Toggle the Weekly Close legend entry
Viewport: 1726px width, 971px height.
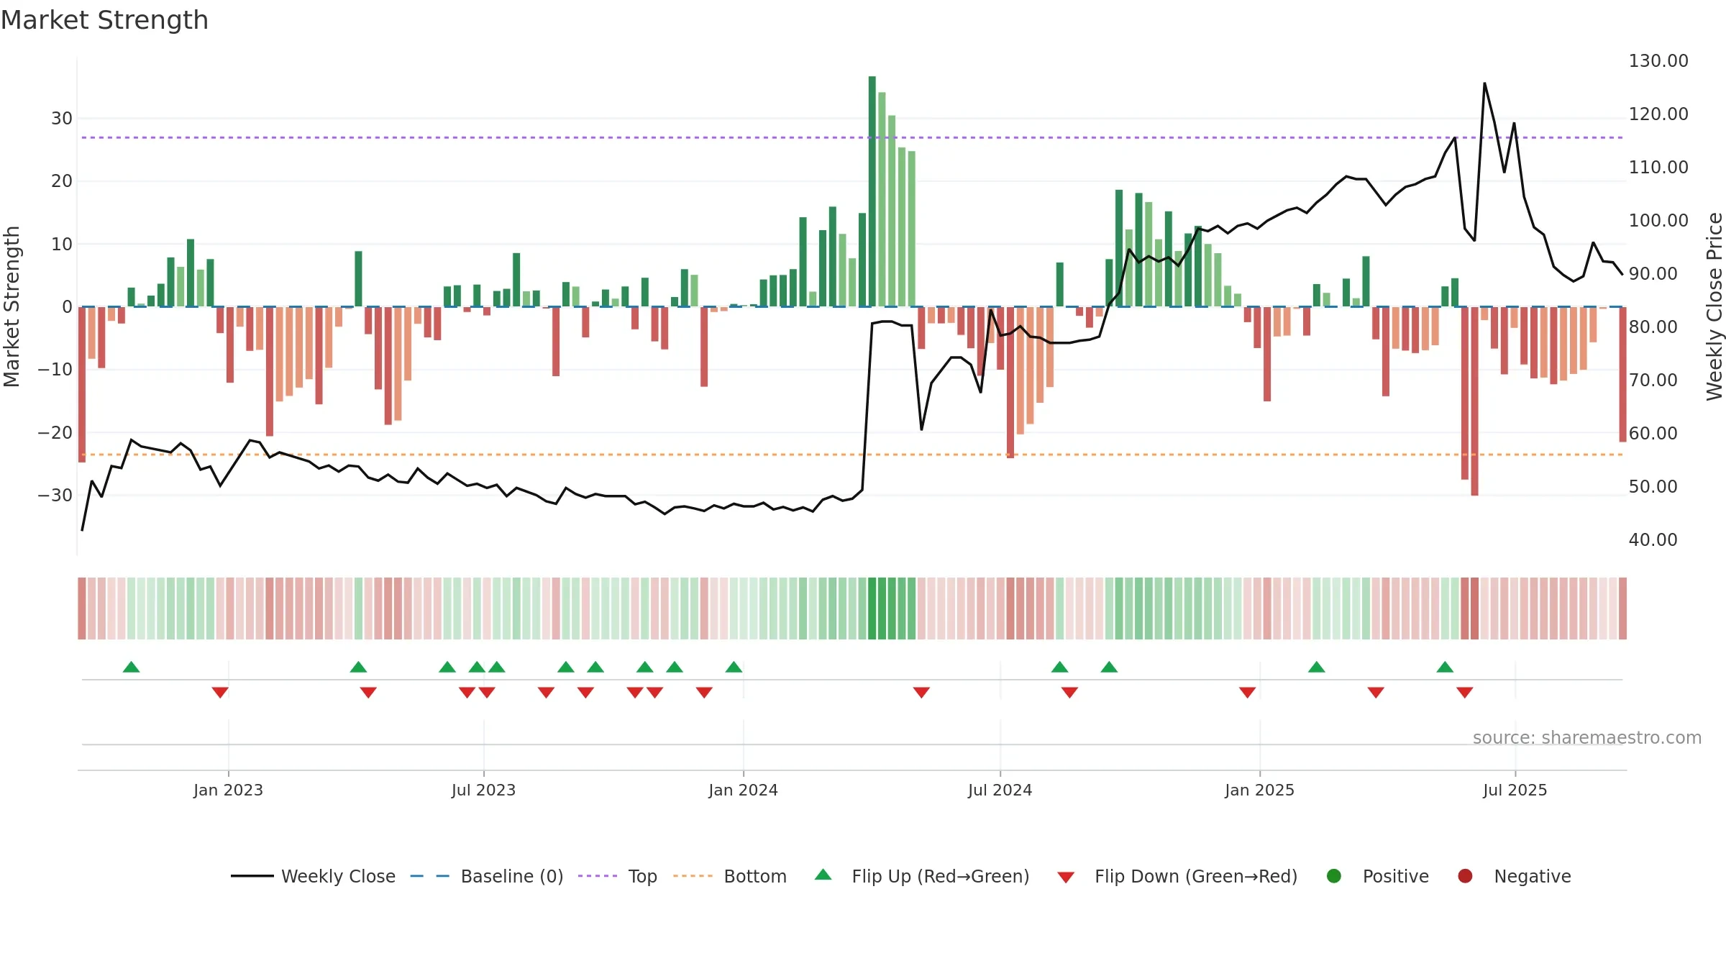[x=313, y=876]
